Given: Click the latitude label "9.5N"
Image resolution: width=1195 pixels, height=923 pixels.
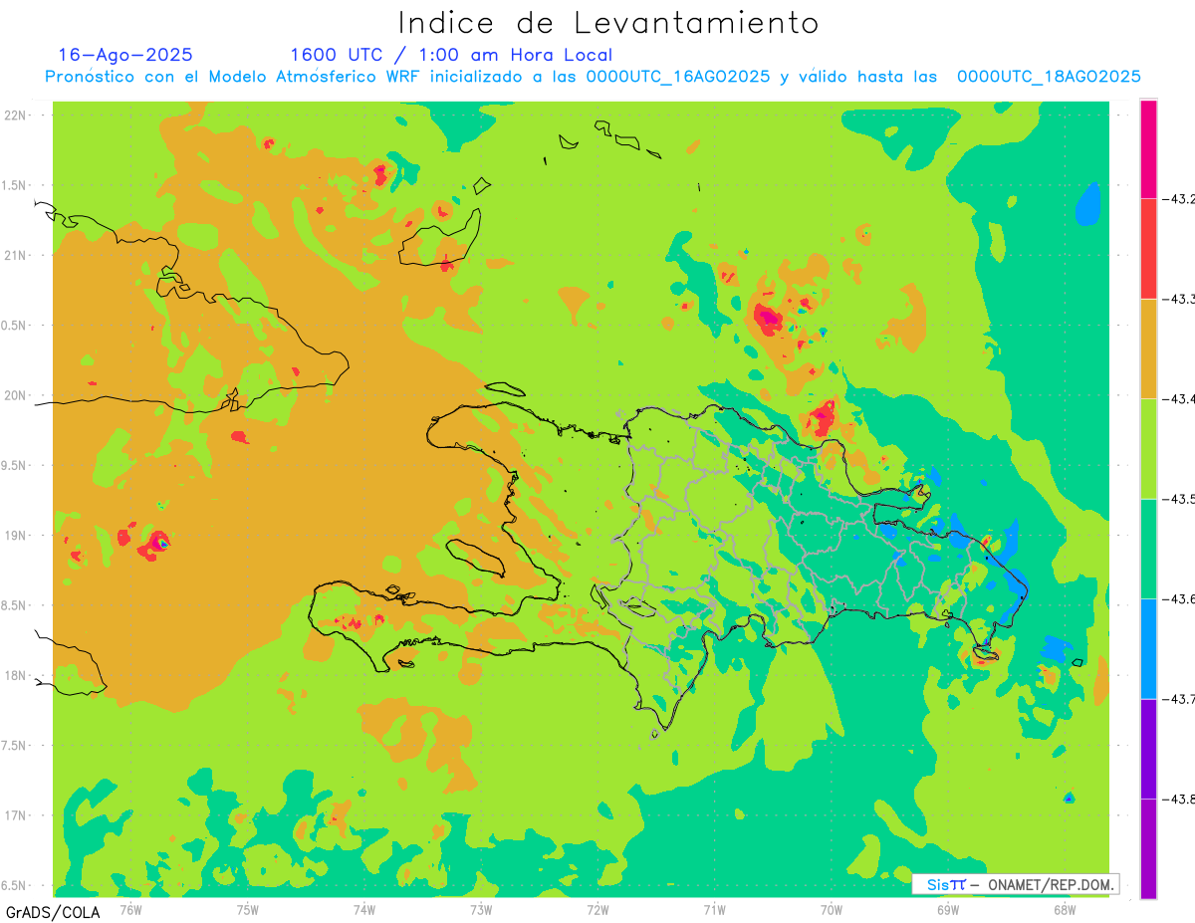Looking at the screenshot, I should click(x=14, y=465).
